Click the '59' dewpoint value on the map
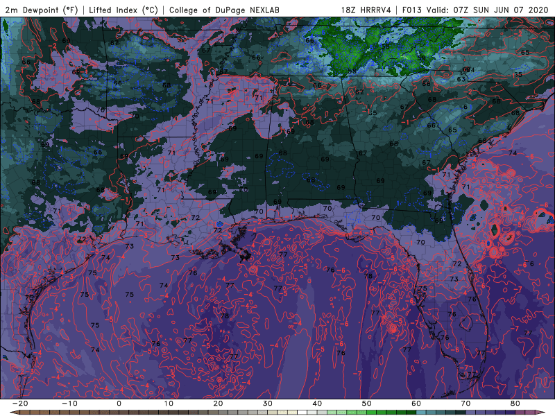Screen dimensions: 555x416 tap(421, 58)
